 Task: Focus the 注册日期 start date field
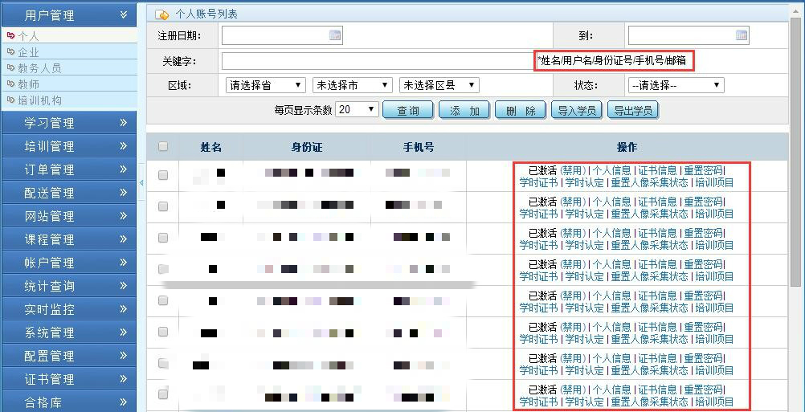pyautogui.click(x=282, y=35)
